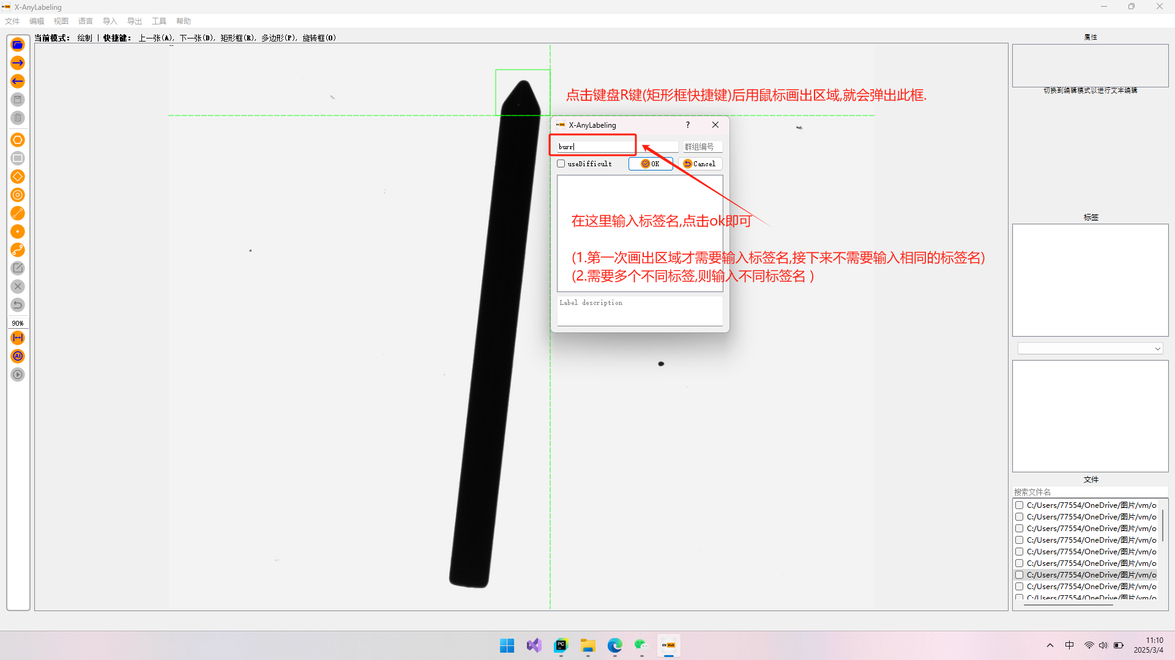The height and width of the screenshot is (660, 1175).
Task: Enable the useDifficult checkbox
Action: 561,164
